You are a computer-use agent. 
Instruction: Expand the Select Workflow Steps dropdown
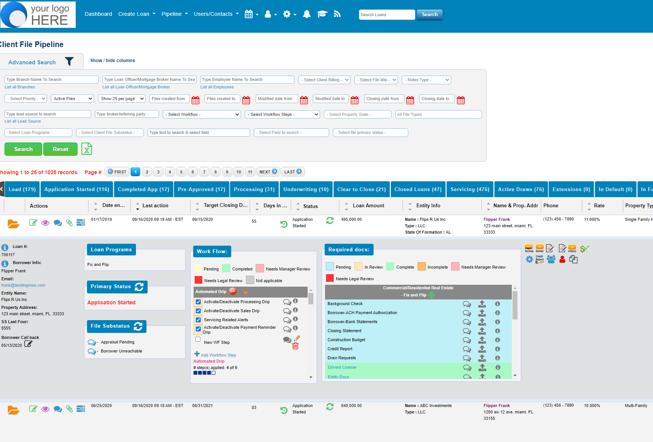coord(282,114)
